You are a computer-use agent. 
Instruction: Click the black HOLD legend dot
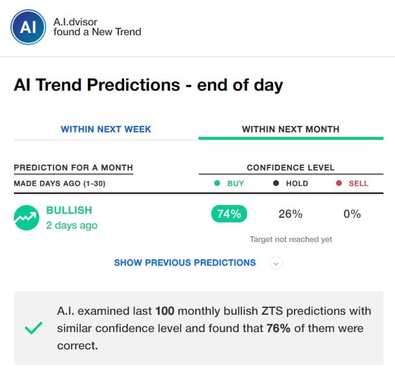[276, 184]
